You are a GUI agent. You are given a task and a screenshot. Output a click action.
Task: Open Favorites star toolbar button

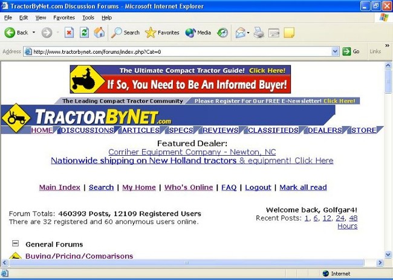tap(162, 33)
